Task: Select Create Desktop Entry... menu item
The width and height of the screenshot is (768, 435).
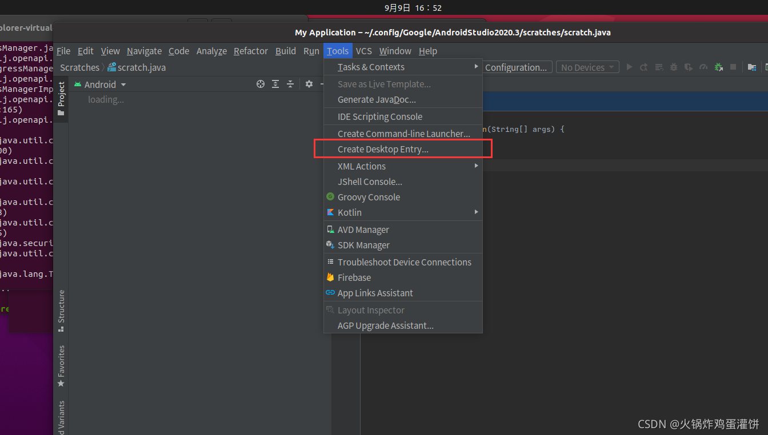Action: pos(403,149)
